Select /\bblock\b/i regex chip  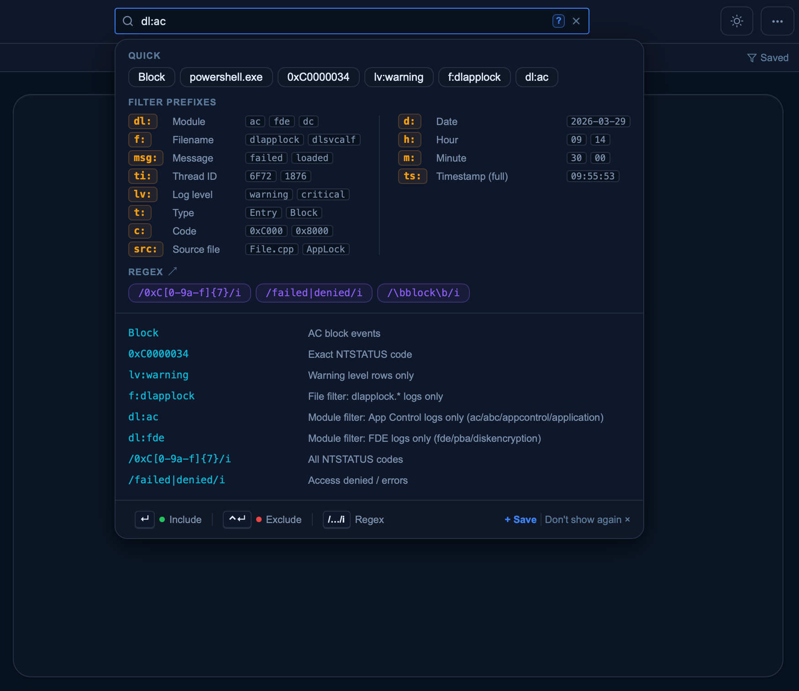tap(423, 293)
